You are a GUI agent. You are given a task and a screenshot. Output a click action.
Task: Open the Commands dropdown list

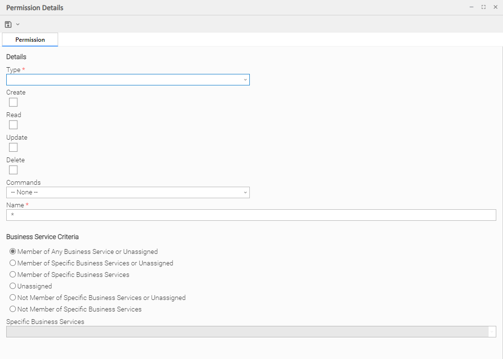click(x=128, y=192)
